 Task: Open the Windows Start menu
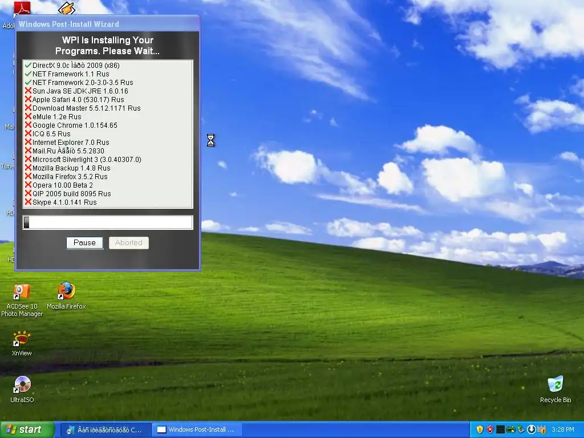click(27, 429)
